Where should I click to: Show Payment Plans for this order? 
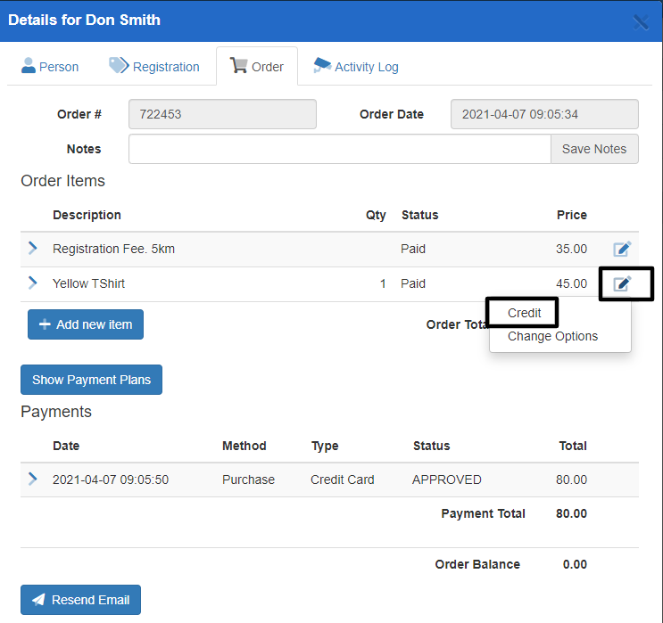point(91,380)
